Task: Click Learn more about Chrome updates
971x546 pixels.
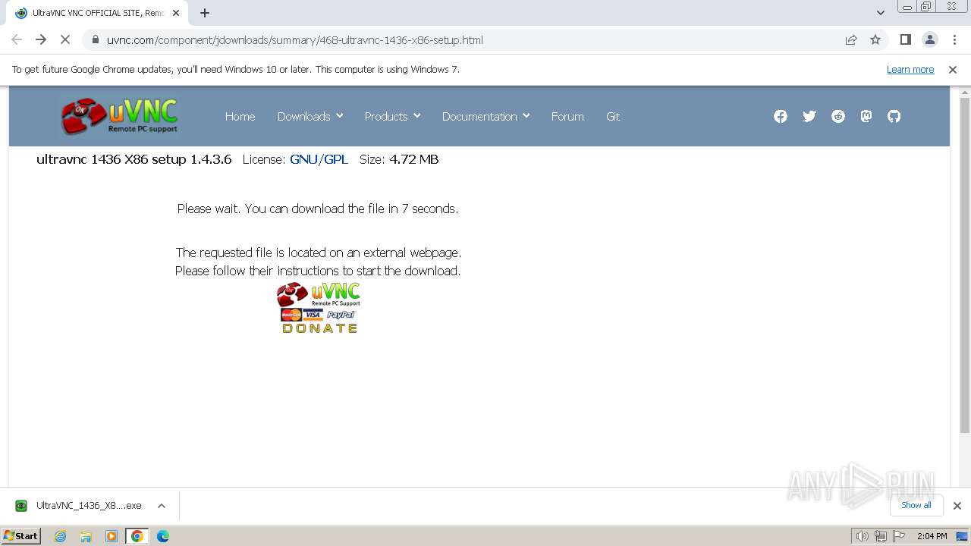Action: coord(910,69)
